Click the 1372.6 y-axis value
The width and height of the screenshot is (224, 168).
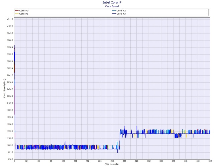coord(10,131)
